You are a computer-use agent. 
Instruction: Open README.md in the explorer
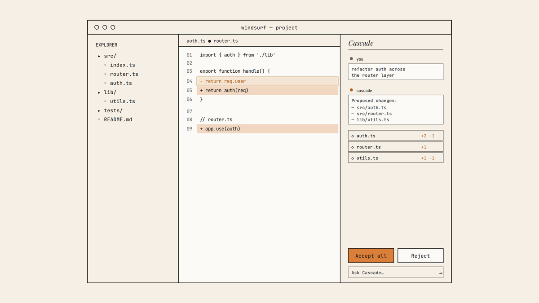click(118, 119)
